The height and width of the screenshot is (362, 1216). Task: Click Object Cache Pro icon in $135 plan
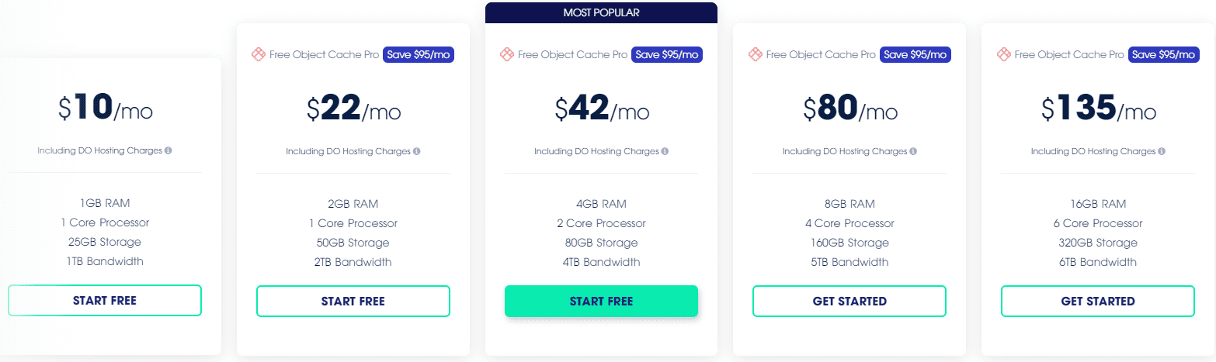coord(1003,54)
